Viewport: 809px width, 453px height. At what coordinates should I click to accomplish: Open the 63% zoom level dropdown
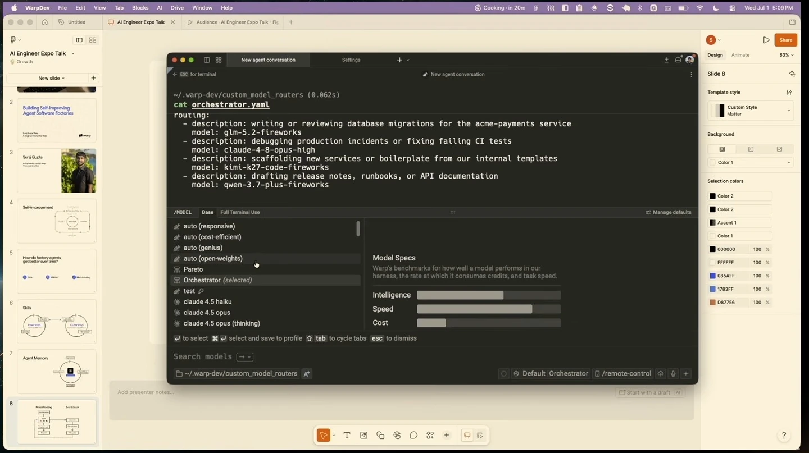pyautogui.click(x=786, y=55)
